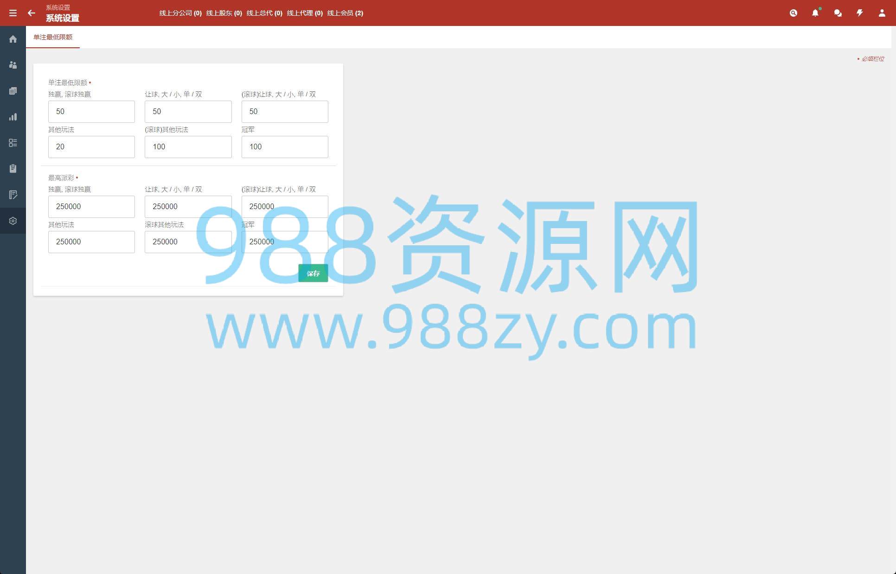The width and height of the screenshot is (896, 574).
Task: Open the chat messages icon
Action: coord(838,13)
